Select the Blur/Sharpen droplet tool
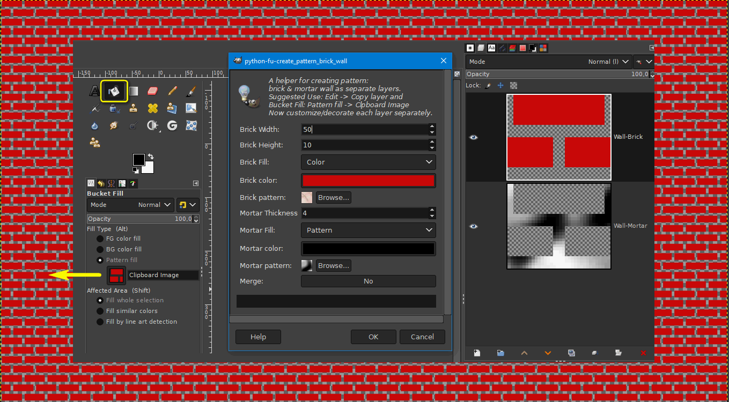This screenshot has width=729, height=402. coord(95,125)
